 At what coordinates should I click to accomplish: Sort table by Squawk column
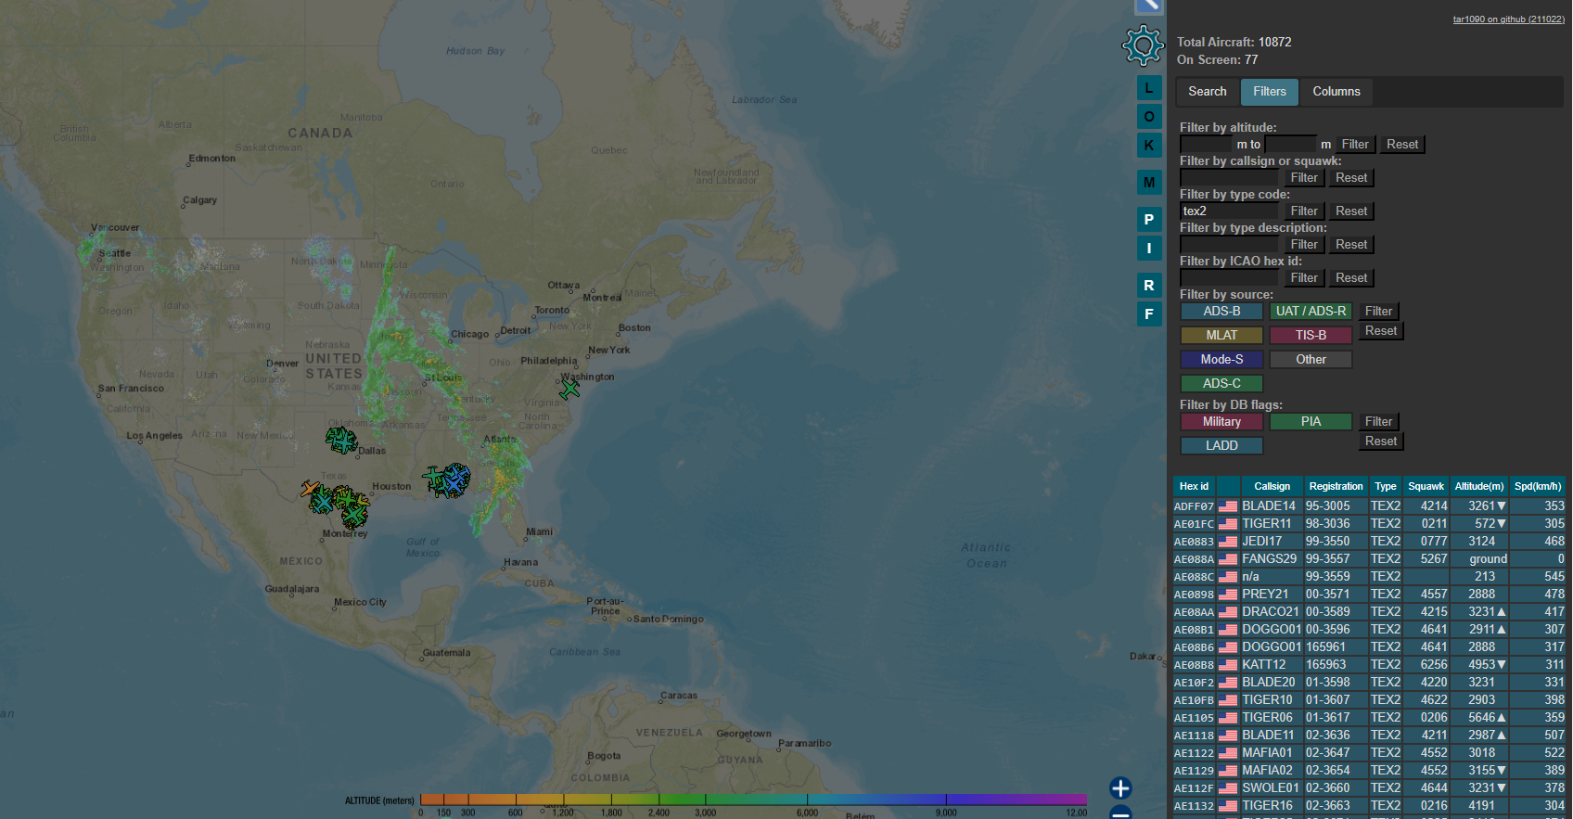pos(1426,487)
